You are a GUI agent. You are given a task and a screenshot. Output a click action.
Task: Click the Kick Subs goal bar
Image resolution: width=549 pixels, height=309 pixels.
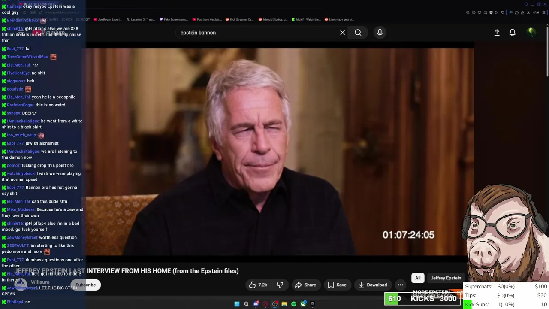[x=506, y=304]
